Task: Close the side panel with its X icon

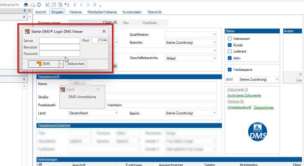Action: [30, 11]
